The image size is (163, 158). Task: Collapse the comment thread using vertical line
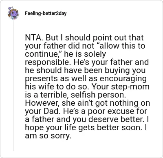(13, 86)
